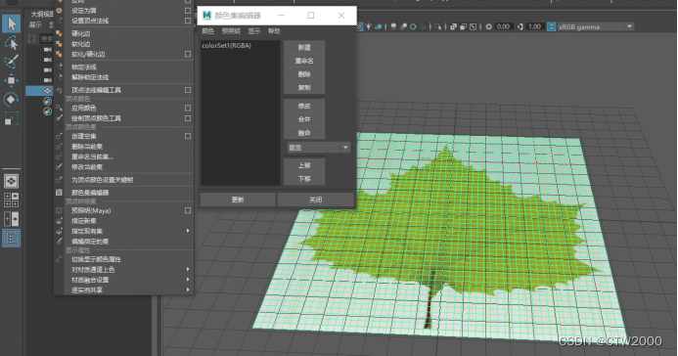Open 显示 menu in Color Set Editor
678x356 pixels.
click(x=254, y=31)
